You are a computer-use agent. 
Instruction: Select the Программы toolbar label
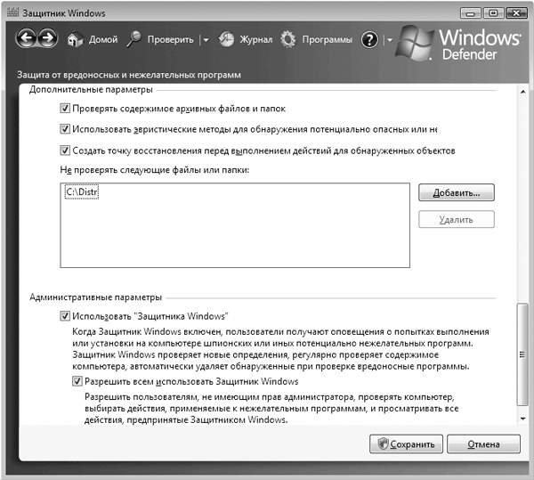click(x=328, y=39)
